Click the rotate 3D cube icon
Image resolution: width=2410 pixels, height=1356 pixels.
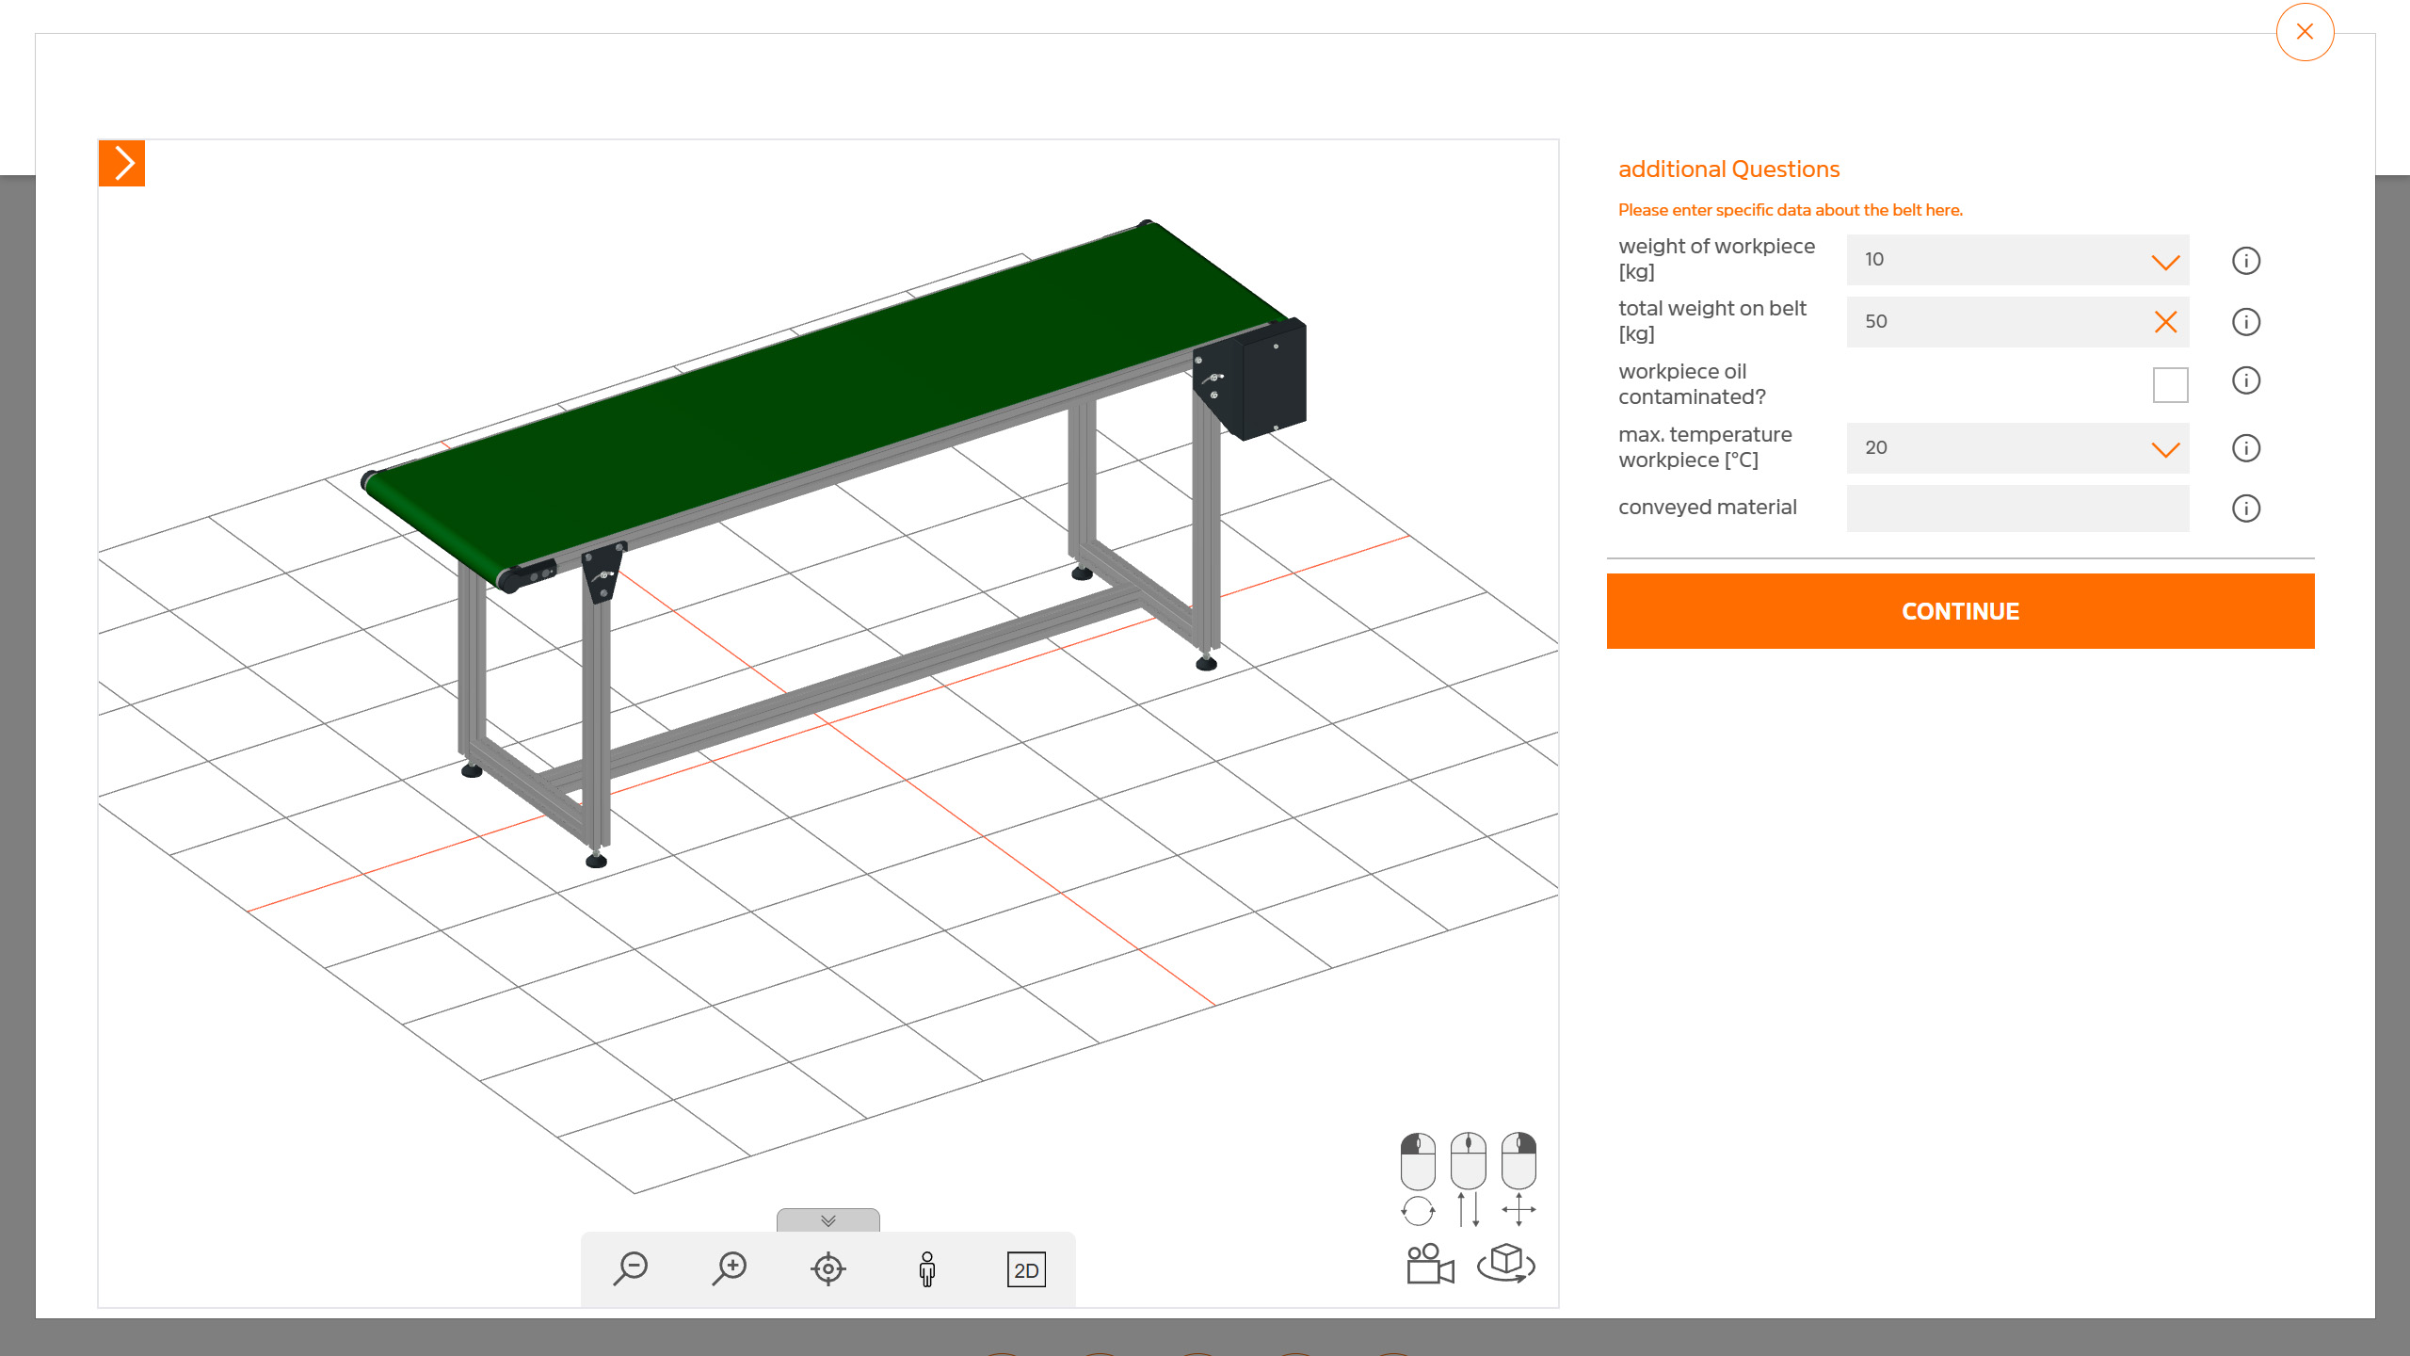pos(1506,1263)
